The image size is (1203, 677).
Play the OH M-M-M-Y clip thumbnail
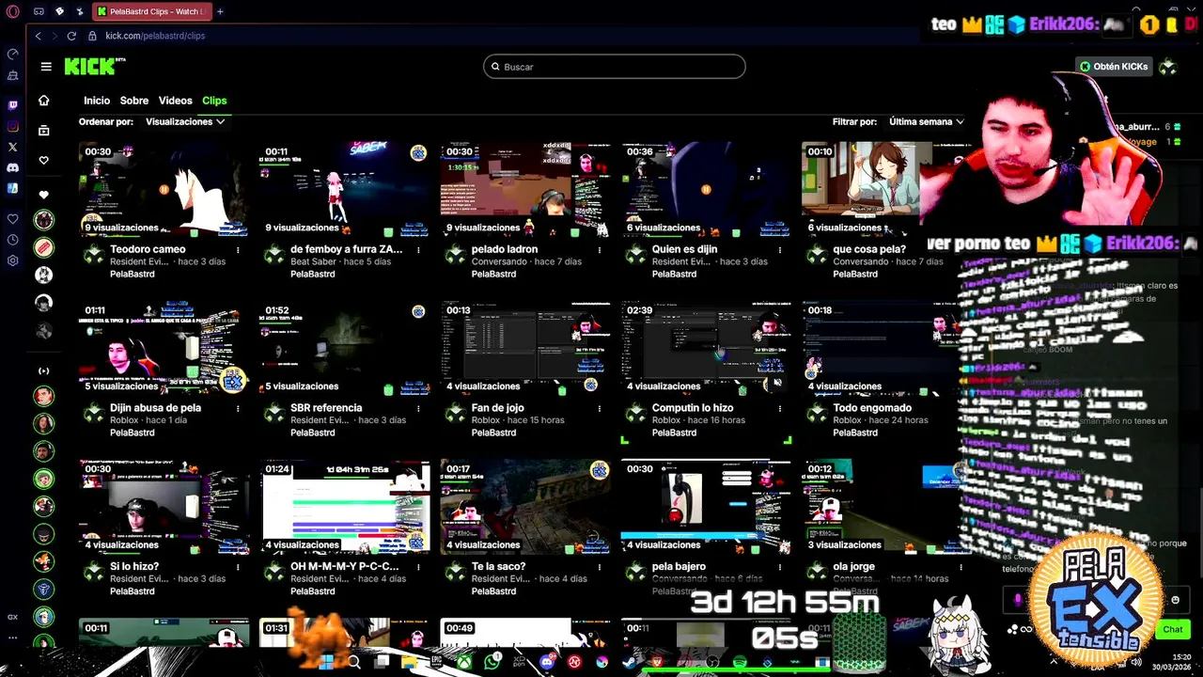[x=345, y=506]
